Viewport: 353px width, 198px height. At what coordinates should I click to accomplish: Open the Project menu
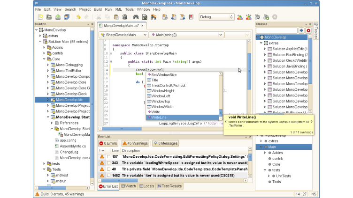pyautogui.click(x=85, y=9)
